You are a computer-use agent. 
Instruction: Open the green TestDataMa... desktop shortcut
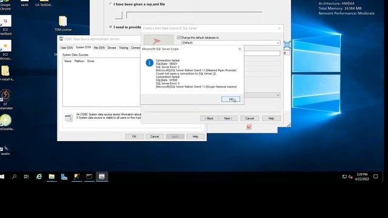(6, 122)
